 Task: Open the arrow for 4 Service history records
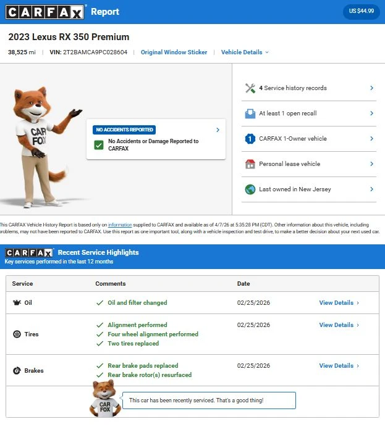(x=371, y=88)
